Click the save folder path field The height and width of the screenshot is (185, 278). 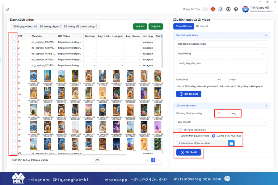202,143
